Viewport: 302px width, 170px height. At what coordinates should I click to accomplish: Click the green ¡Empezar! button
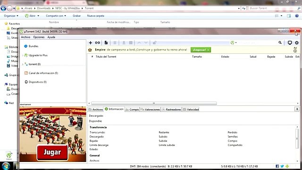(x=201, y=50)
